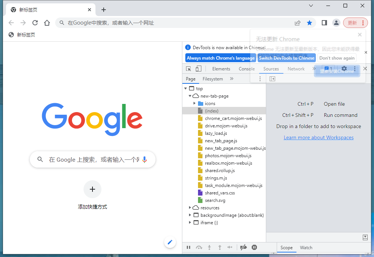This screenshot has height=257, width=374.
Task: Switch to the Watch tab
Action: point(306,248)
